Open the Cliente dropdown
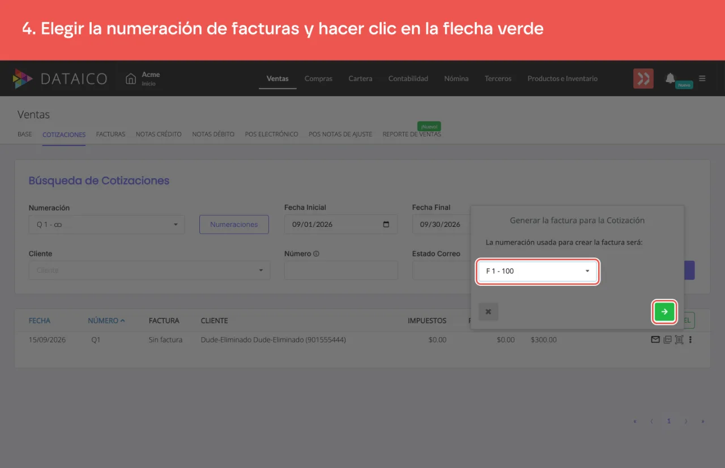Image resolution: width=725 pixels, height=468 pixels. point(150,271)
